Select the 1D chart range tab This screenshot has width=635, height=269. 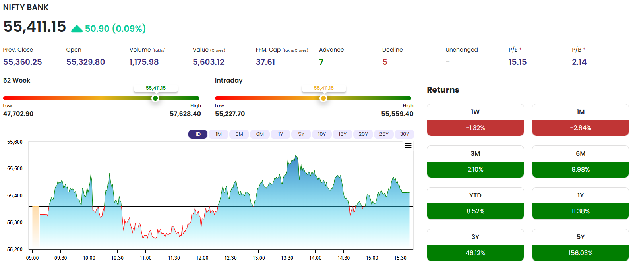(198, 134)
